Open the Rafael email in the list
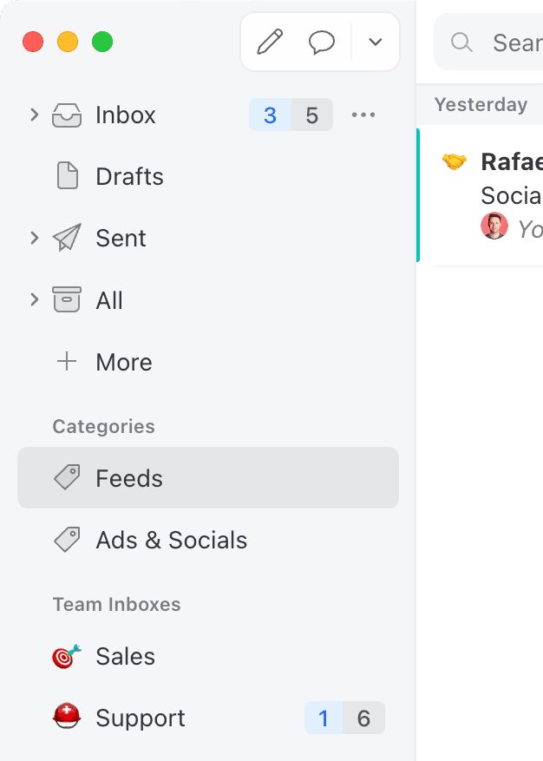 point(486,195)
